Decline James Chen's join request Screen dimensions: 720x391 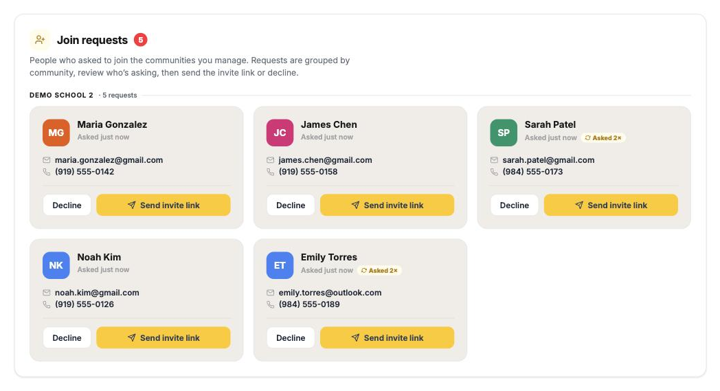coord(291,205)
